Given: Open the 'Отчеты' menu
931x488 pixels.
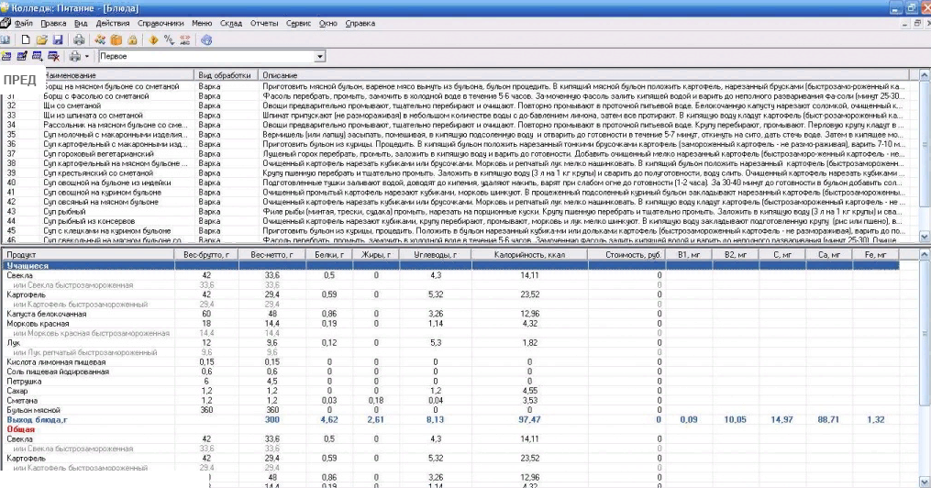Looking at the screenshot, I should click(264, 23).
